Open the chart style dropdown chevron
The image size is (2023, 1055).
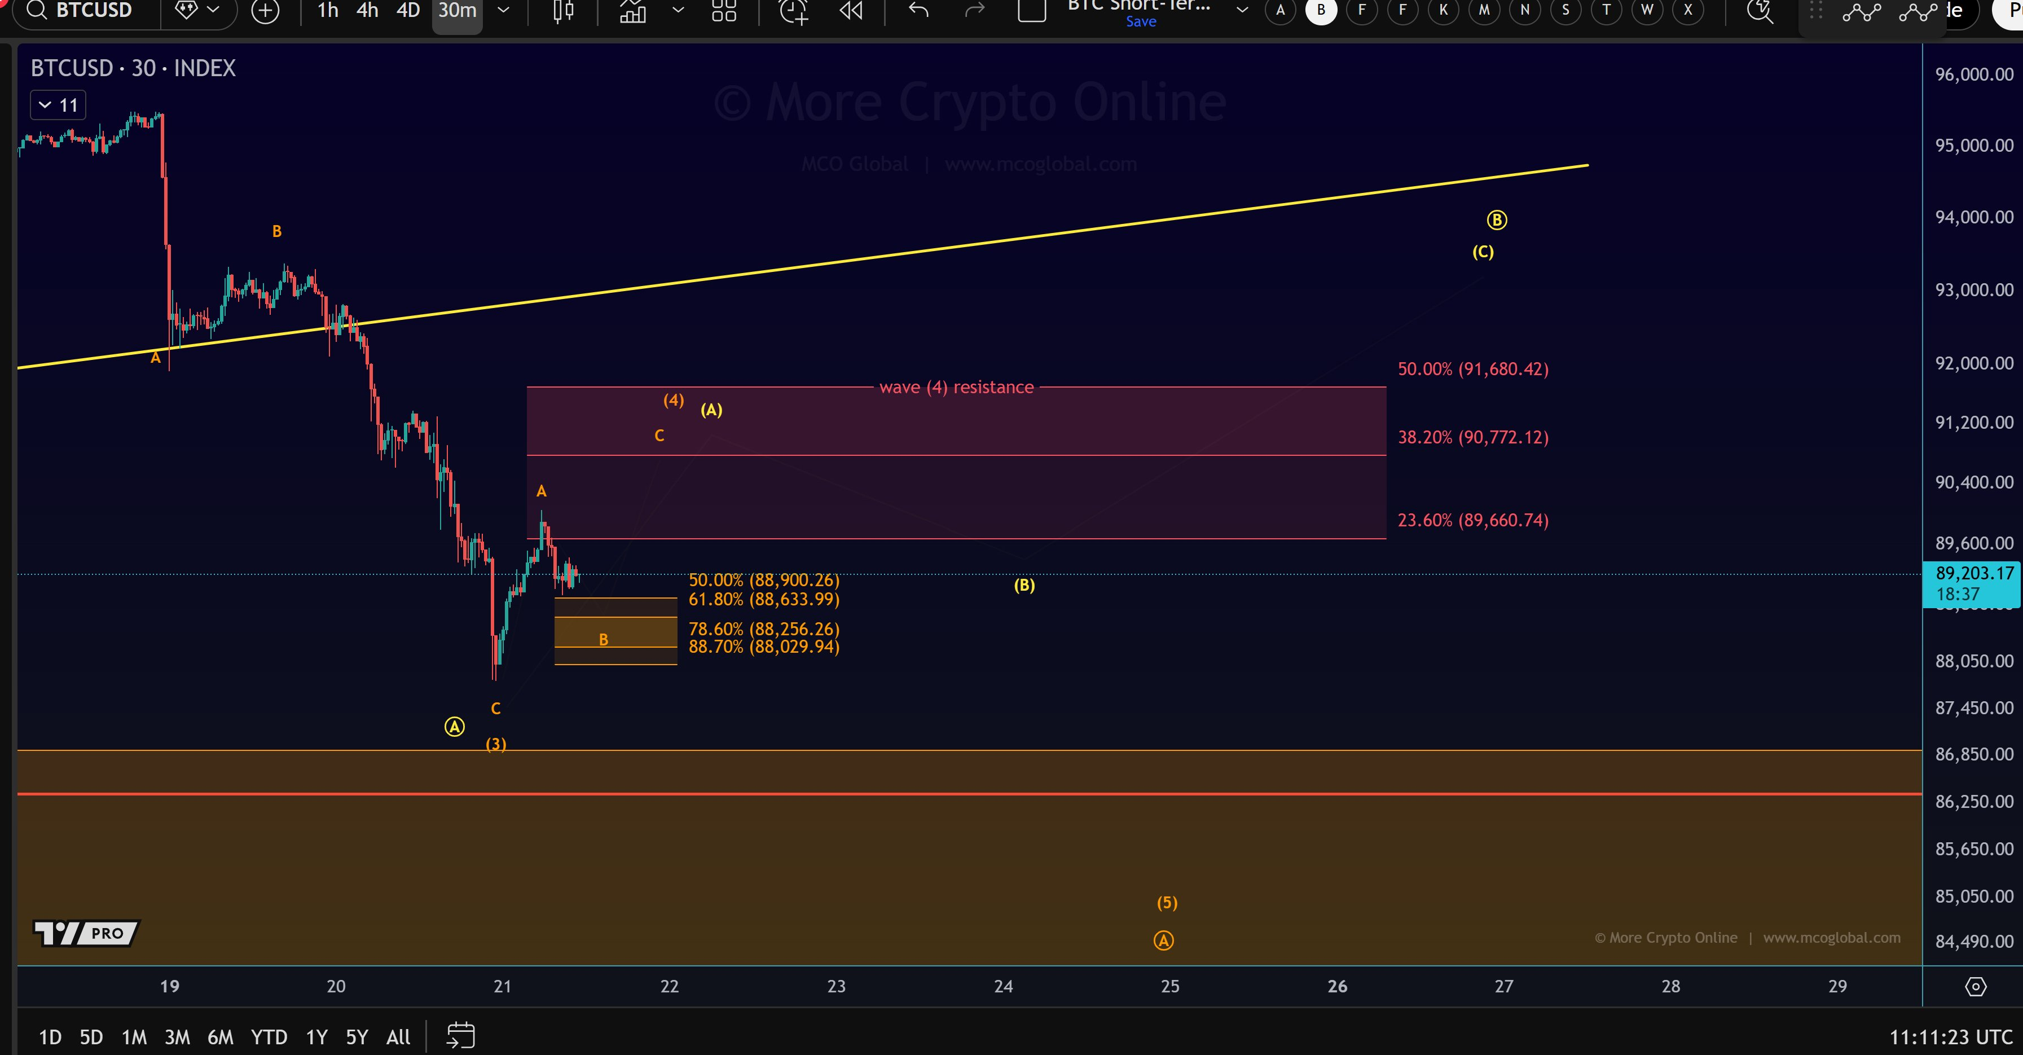coord(678,11)
